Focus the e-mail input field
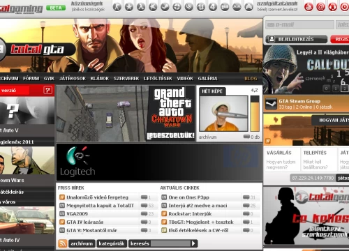The width and height of the screenshot is (349, 251). 299,25
